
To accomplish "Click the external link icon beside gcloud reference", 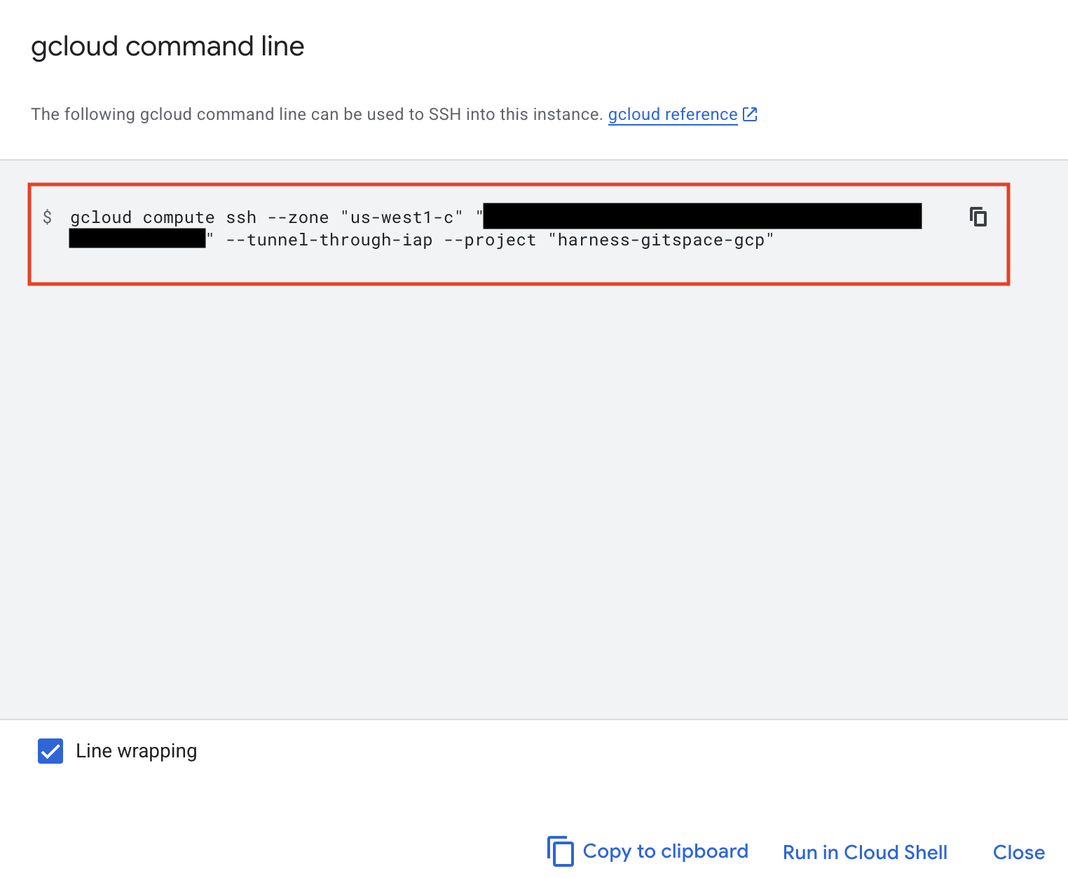I will tap(750, 114).
